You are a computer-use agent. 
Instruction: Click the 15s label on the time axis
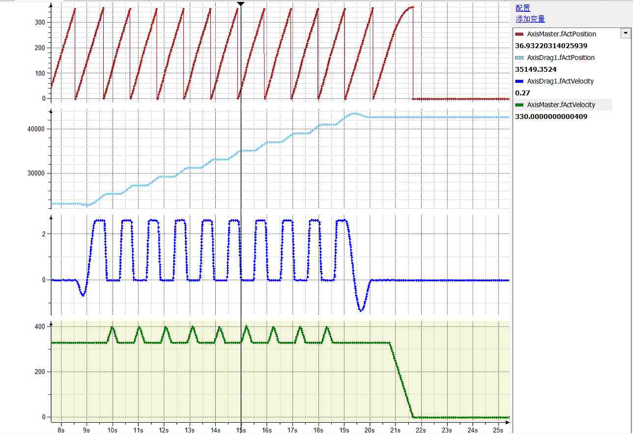(241, 430)
